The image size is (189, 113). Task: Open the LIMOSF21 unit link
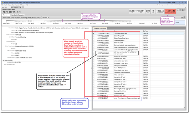point(105,61)
